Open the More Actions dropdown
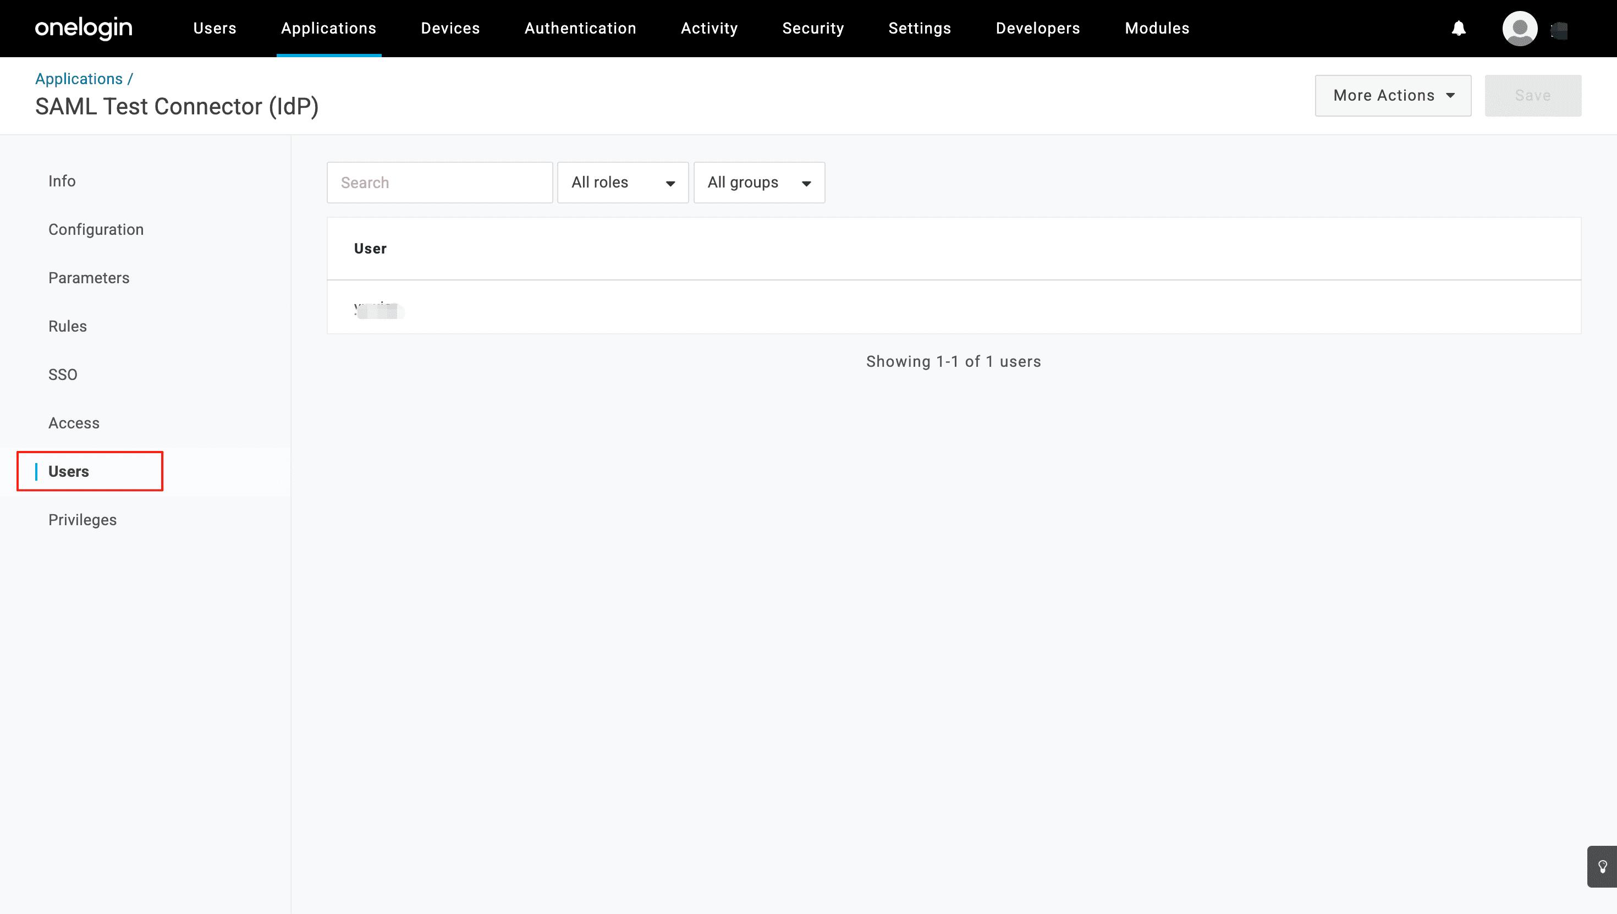This screenshot has width=1617, height=914. pyautogui.click(x=1392, y=96)
